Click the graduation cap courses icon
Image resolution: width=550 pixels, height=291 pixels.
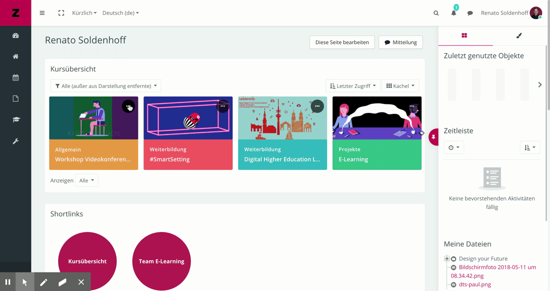point(15,120)
